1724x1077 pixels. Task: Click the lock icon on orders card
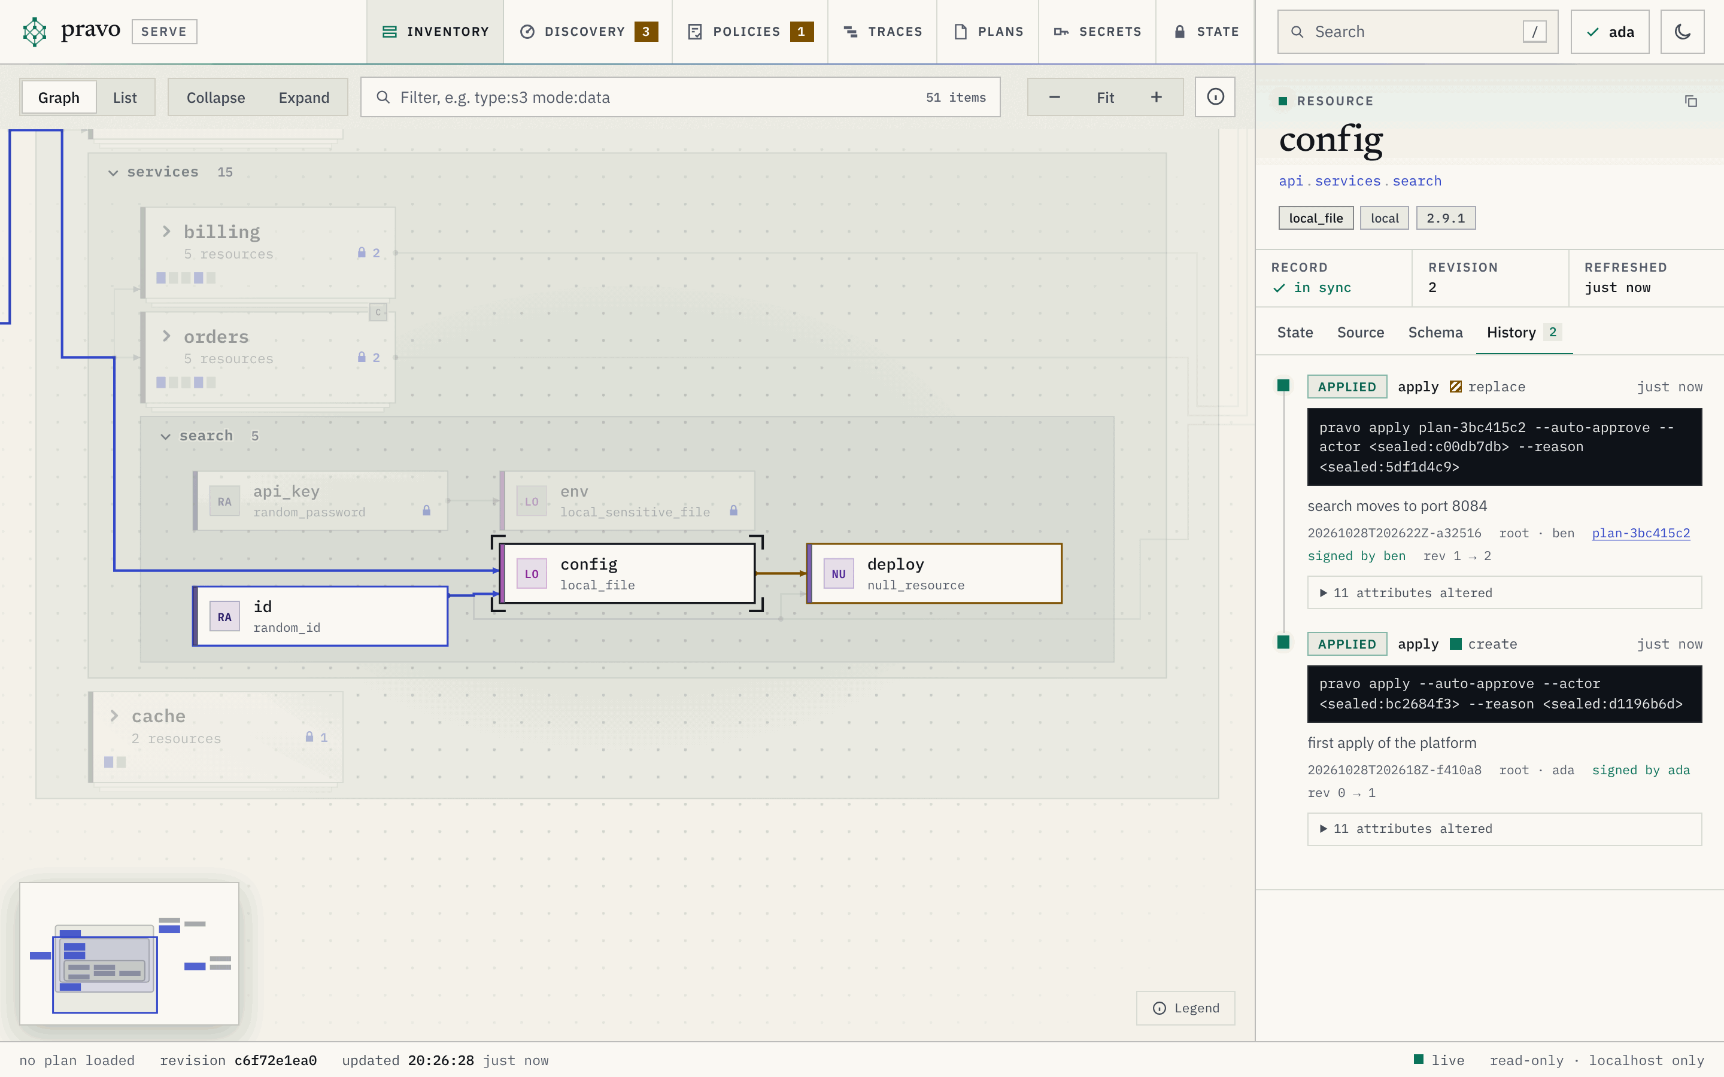[361, 358]
